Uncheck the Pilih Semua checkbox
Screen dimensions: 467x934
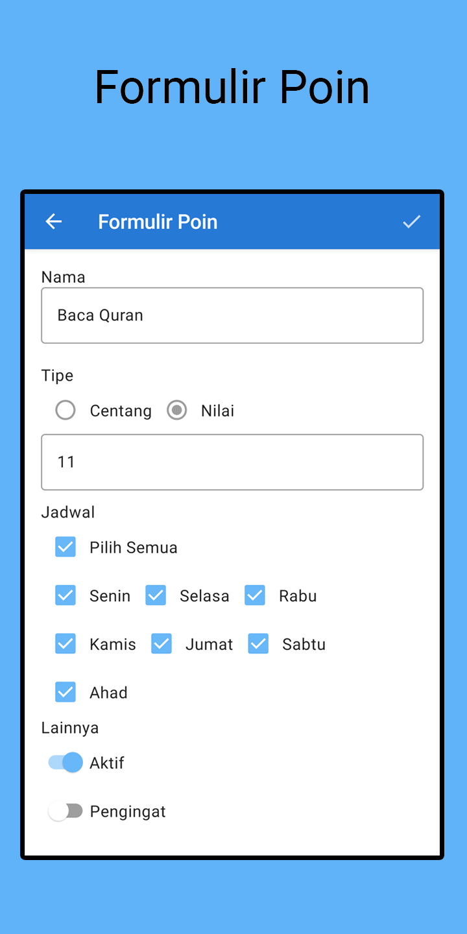tap(66, 547)
